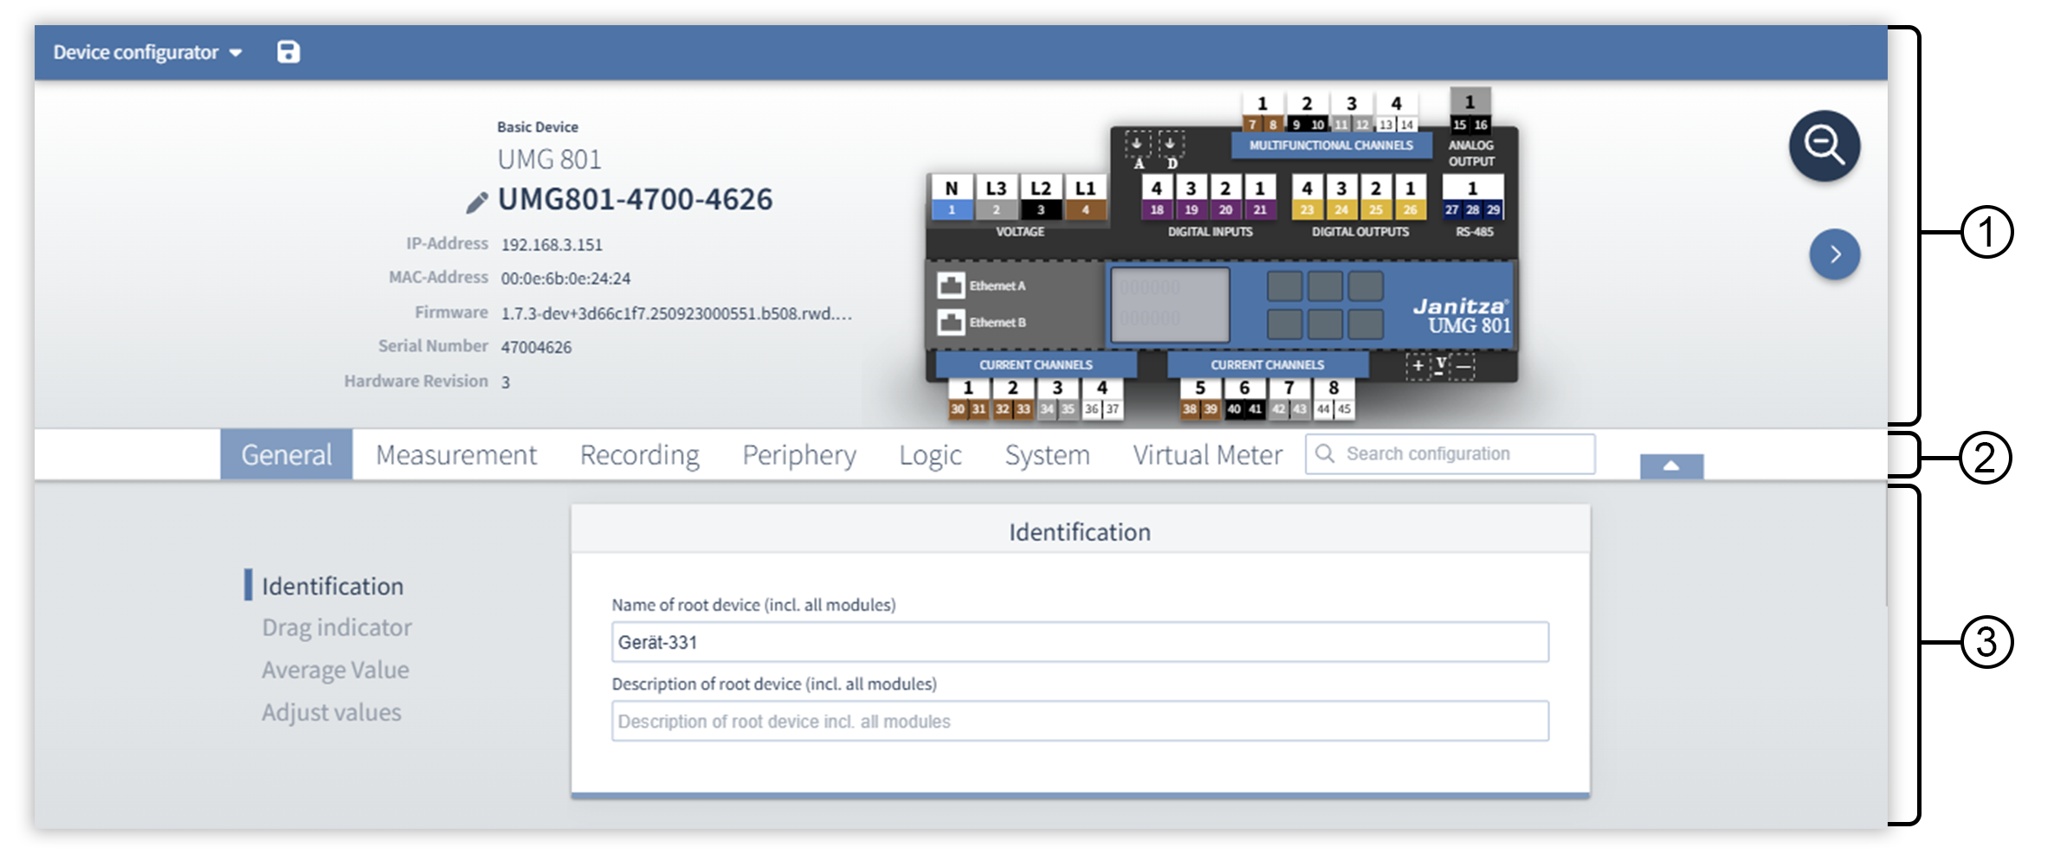
Task: Open the Recording tab
Action: coord(639,455)
